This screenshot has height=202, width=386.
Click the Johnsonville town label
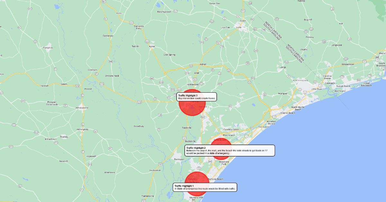[x=82, y=108]
